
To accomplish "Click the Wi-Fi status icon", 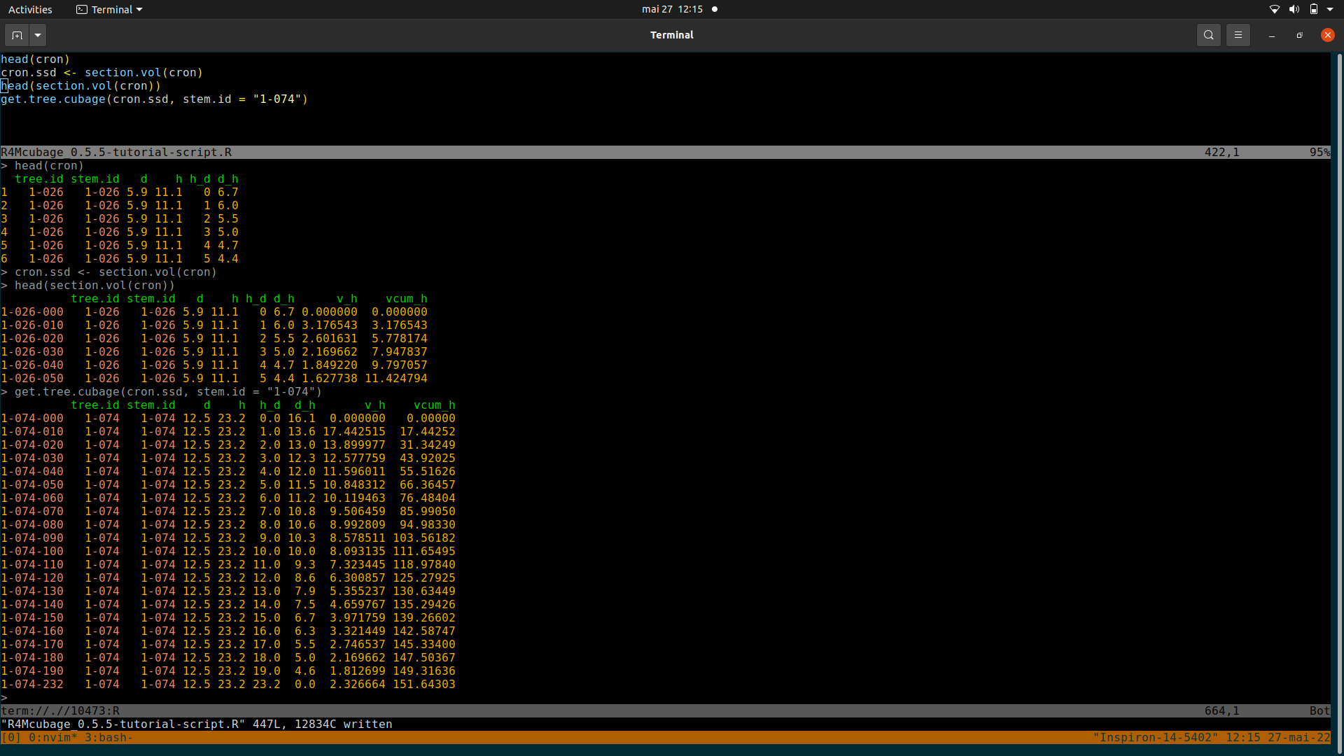I will (1274, 9).
